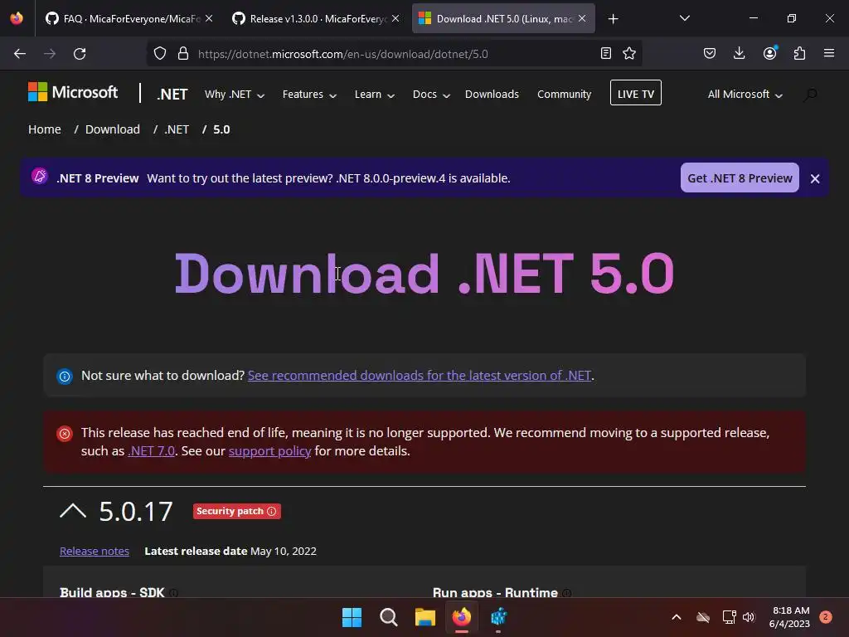Click the blue cube app on taskbar

(498, 617)
